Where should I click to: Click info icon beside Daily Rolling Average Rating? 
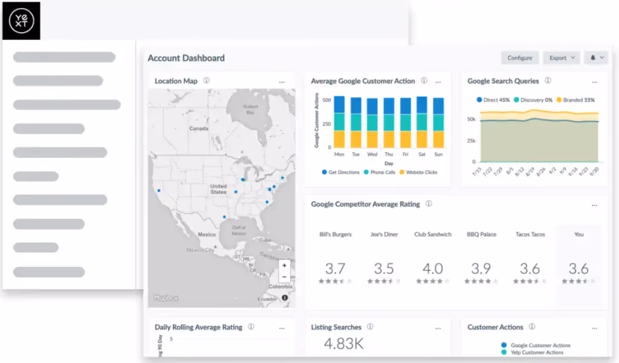point(251,327)
